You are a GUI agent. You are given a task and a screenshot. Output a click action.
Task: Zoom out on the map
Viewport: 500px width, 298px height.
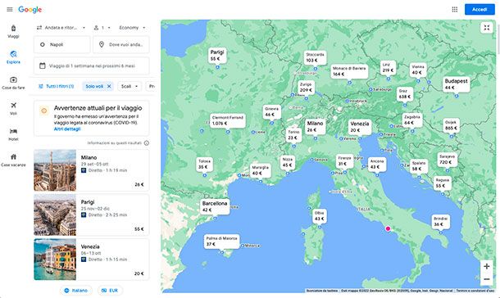tap(487, 279)
